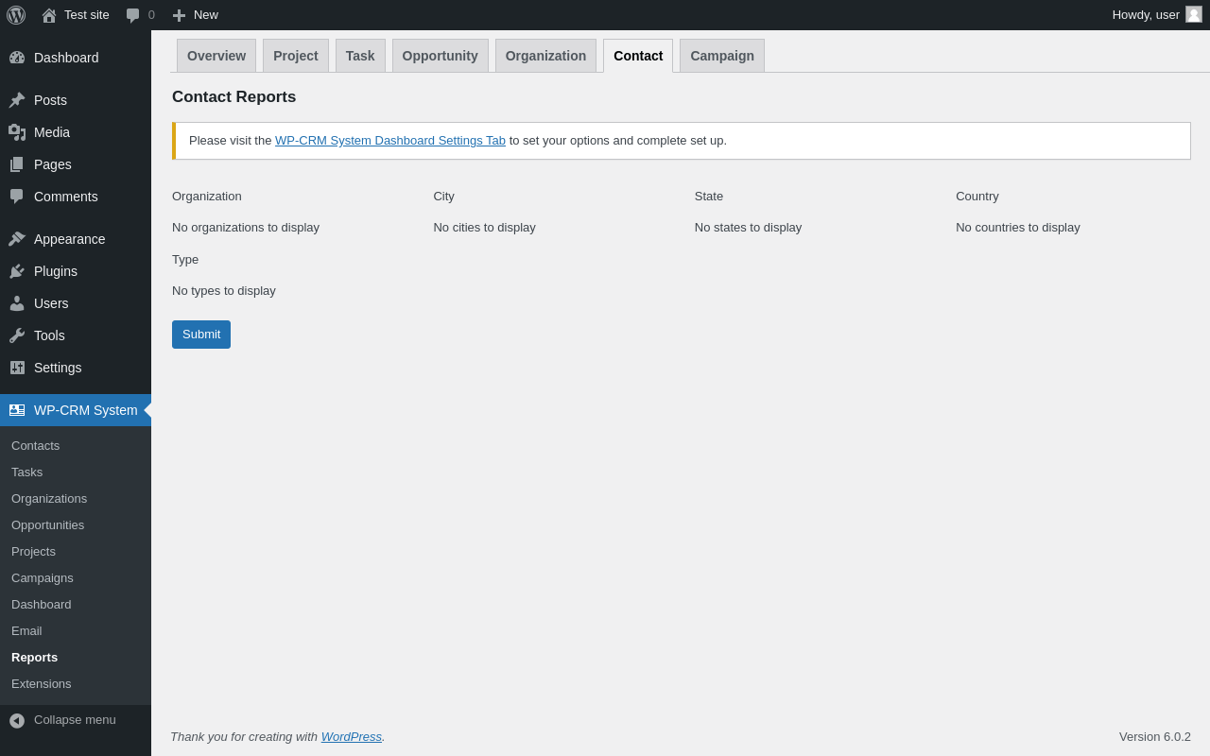The width and height of the screenshot is (1210, 756).
Task: Open the Comments sidebar menu
Action: [76, 197]
